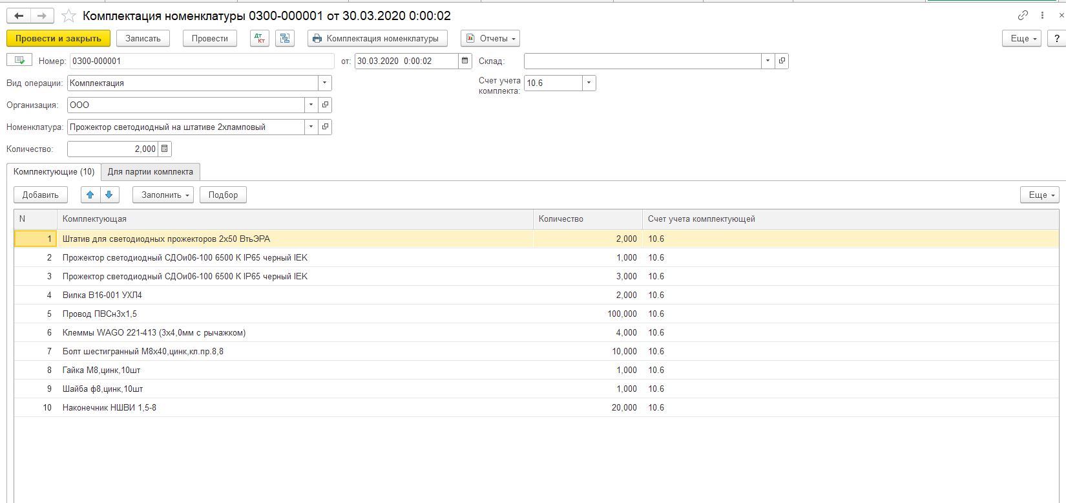The width and height of the screenshot is (1066, 503).
Task: Go forward with the right arrow button
Action: (42, 16)
